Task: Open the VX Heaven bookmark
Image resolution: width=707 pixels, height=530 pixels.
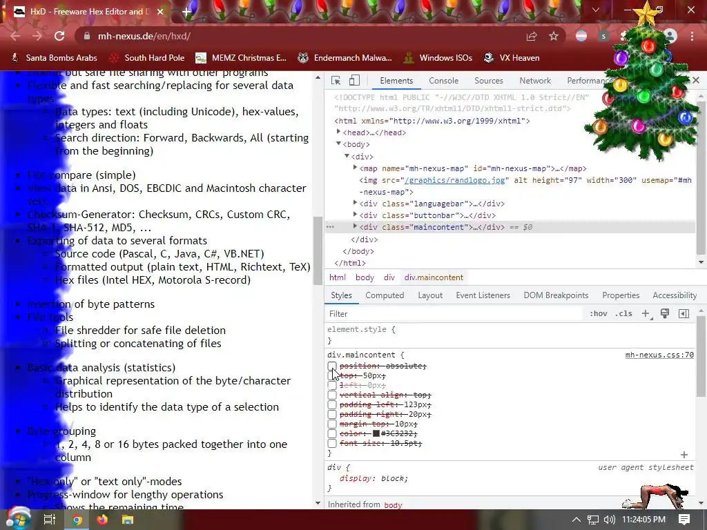Action: point(512,58)
